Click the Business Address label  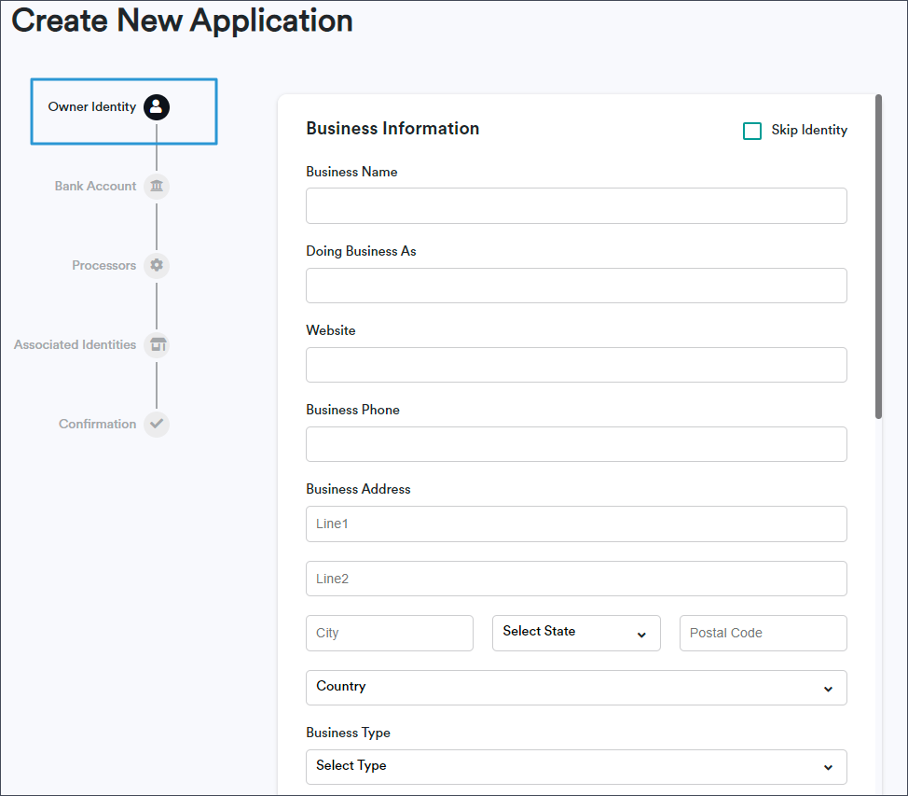[359, 489]
